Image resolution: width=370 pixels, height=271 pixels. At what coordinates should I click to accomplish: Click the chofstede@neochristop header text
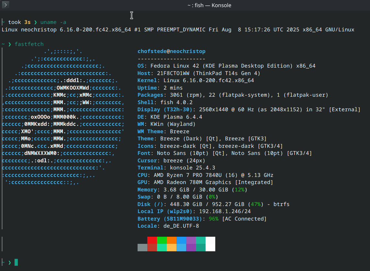(x=171, y=51)
